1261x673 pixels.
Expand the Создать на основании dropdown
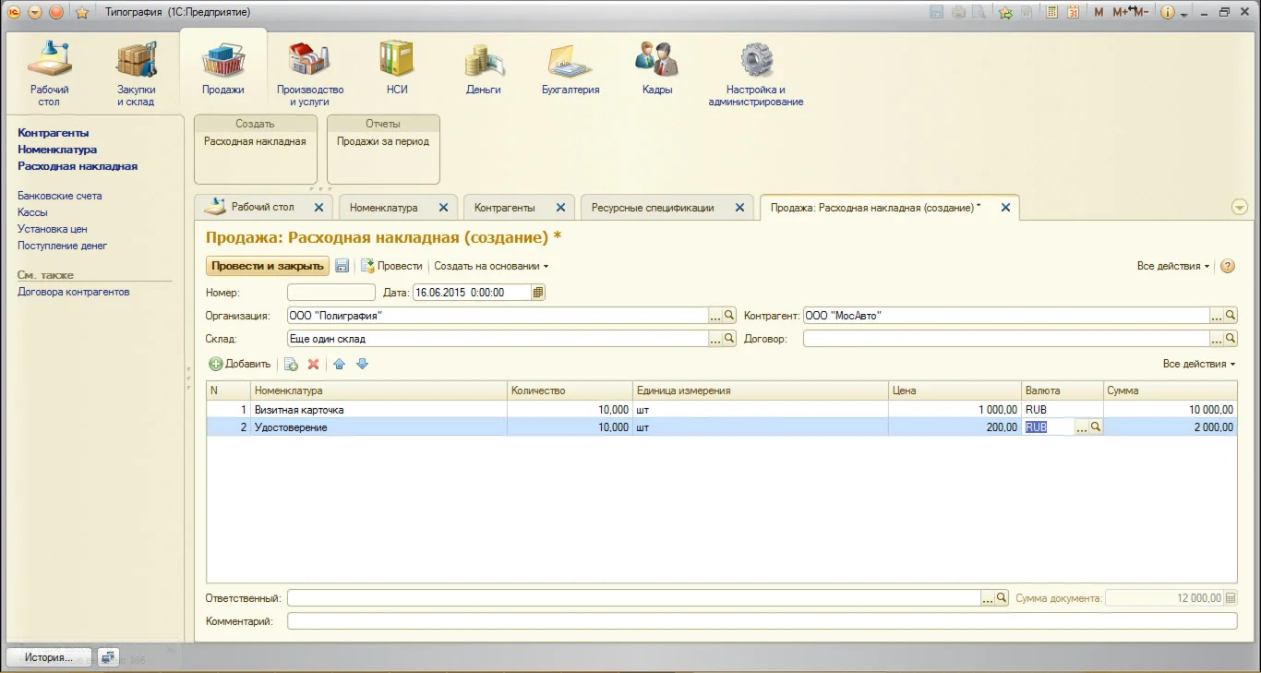pyautogui.click(x=491, y=266)
